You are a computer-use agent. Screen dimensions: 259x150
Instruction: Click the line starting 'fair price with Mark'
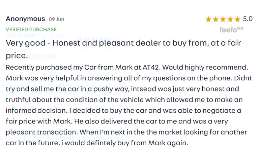[117, 121]
